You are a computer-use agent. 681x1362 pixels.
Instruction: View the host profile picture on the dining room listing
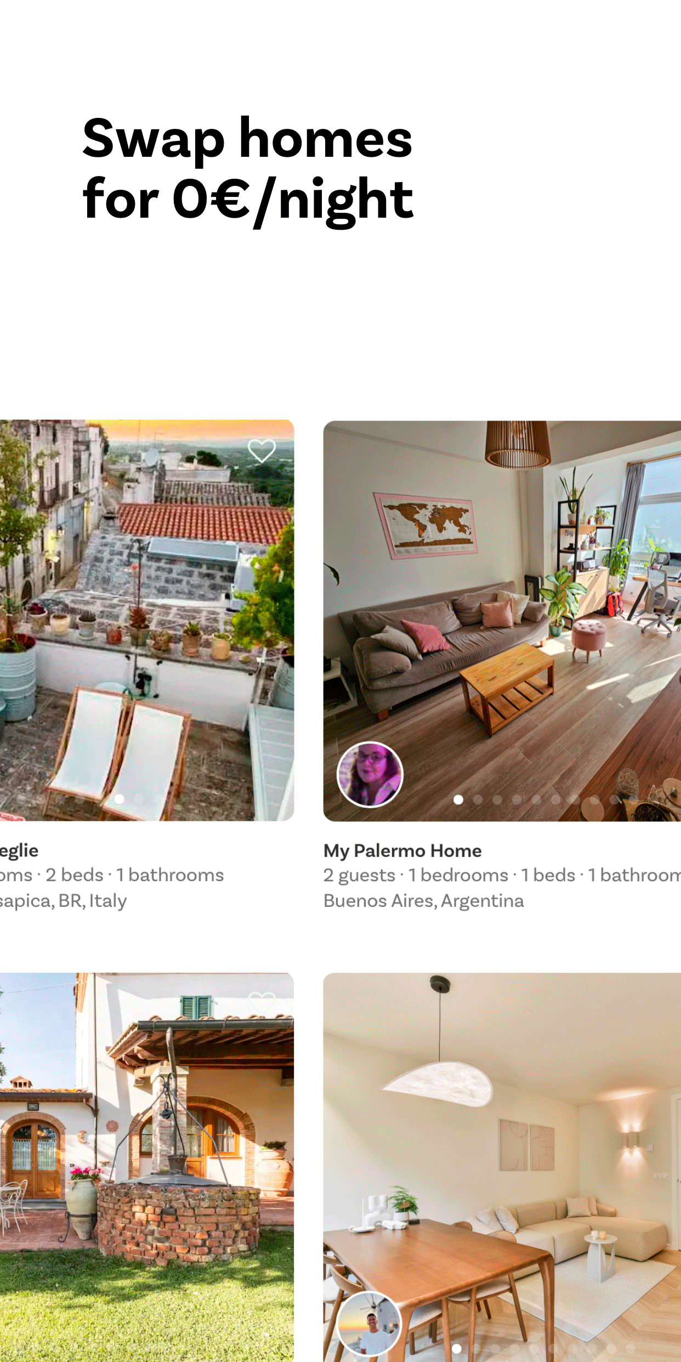tap(370, 1324)
